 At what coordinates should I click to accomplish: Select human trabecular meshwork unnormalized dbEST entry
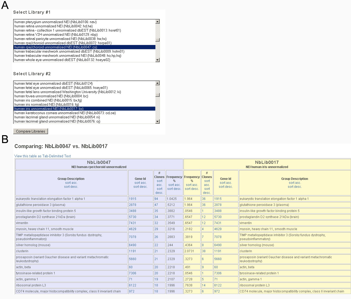click(x=69, y=51)
